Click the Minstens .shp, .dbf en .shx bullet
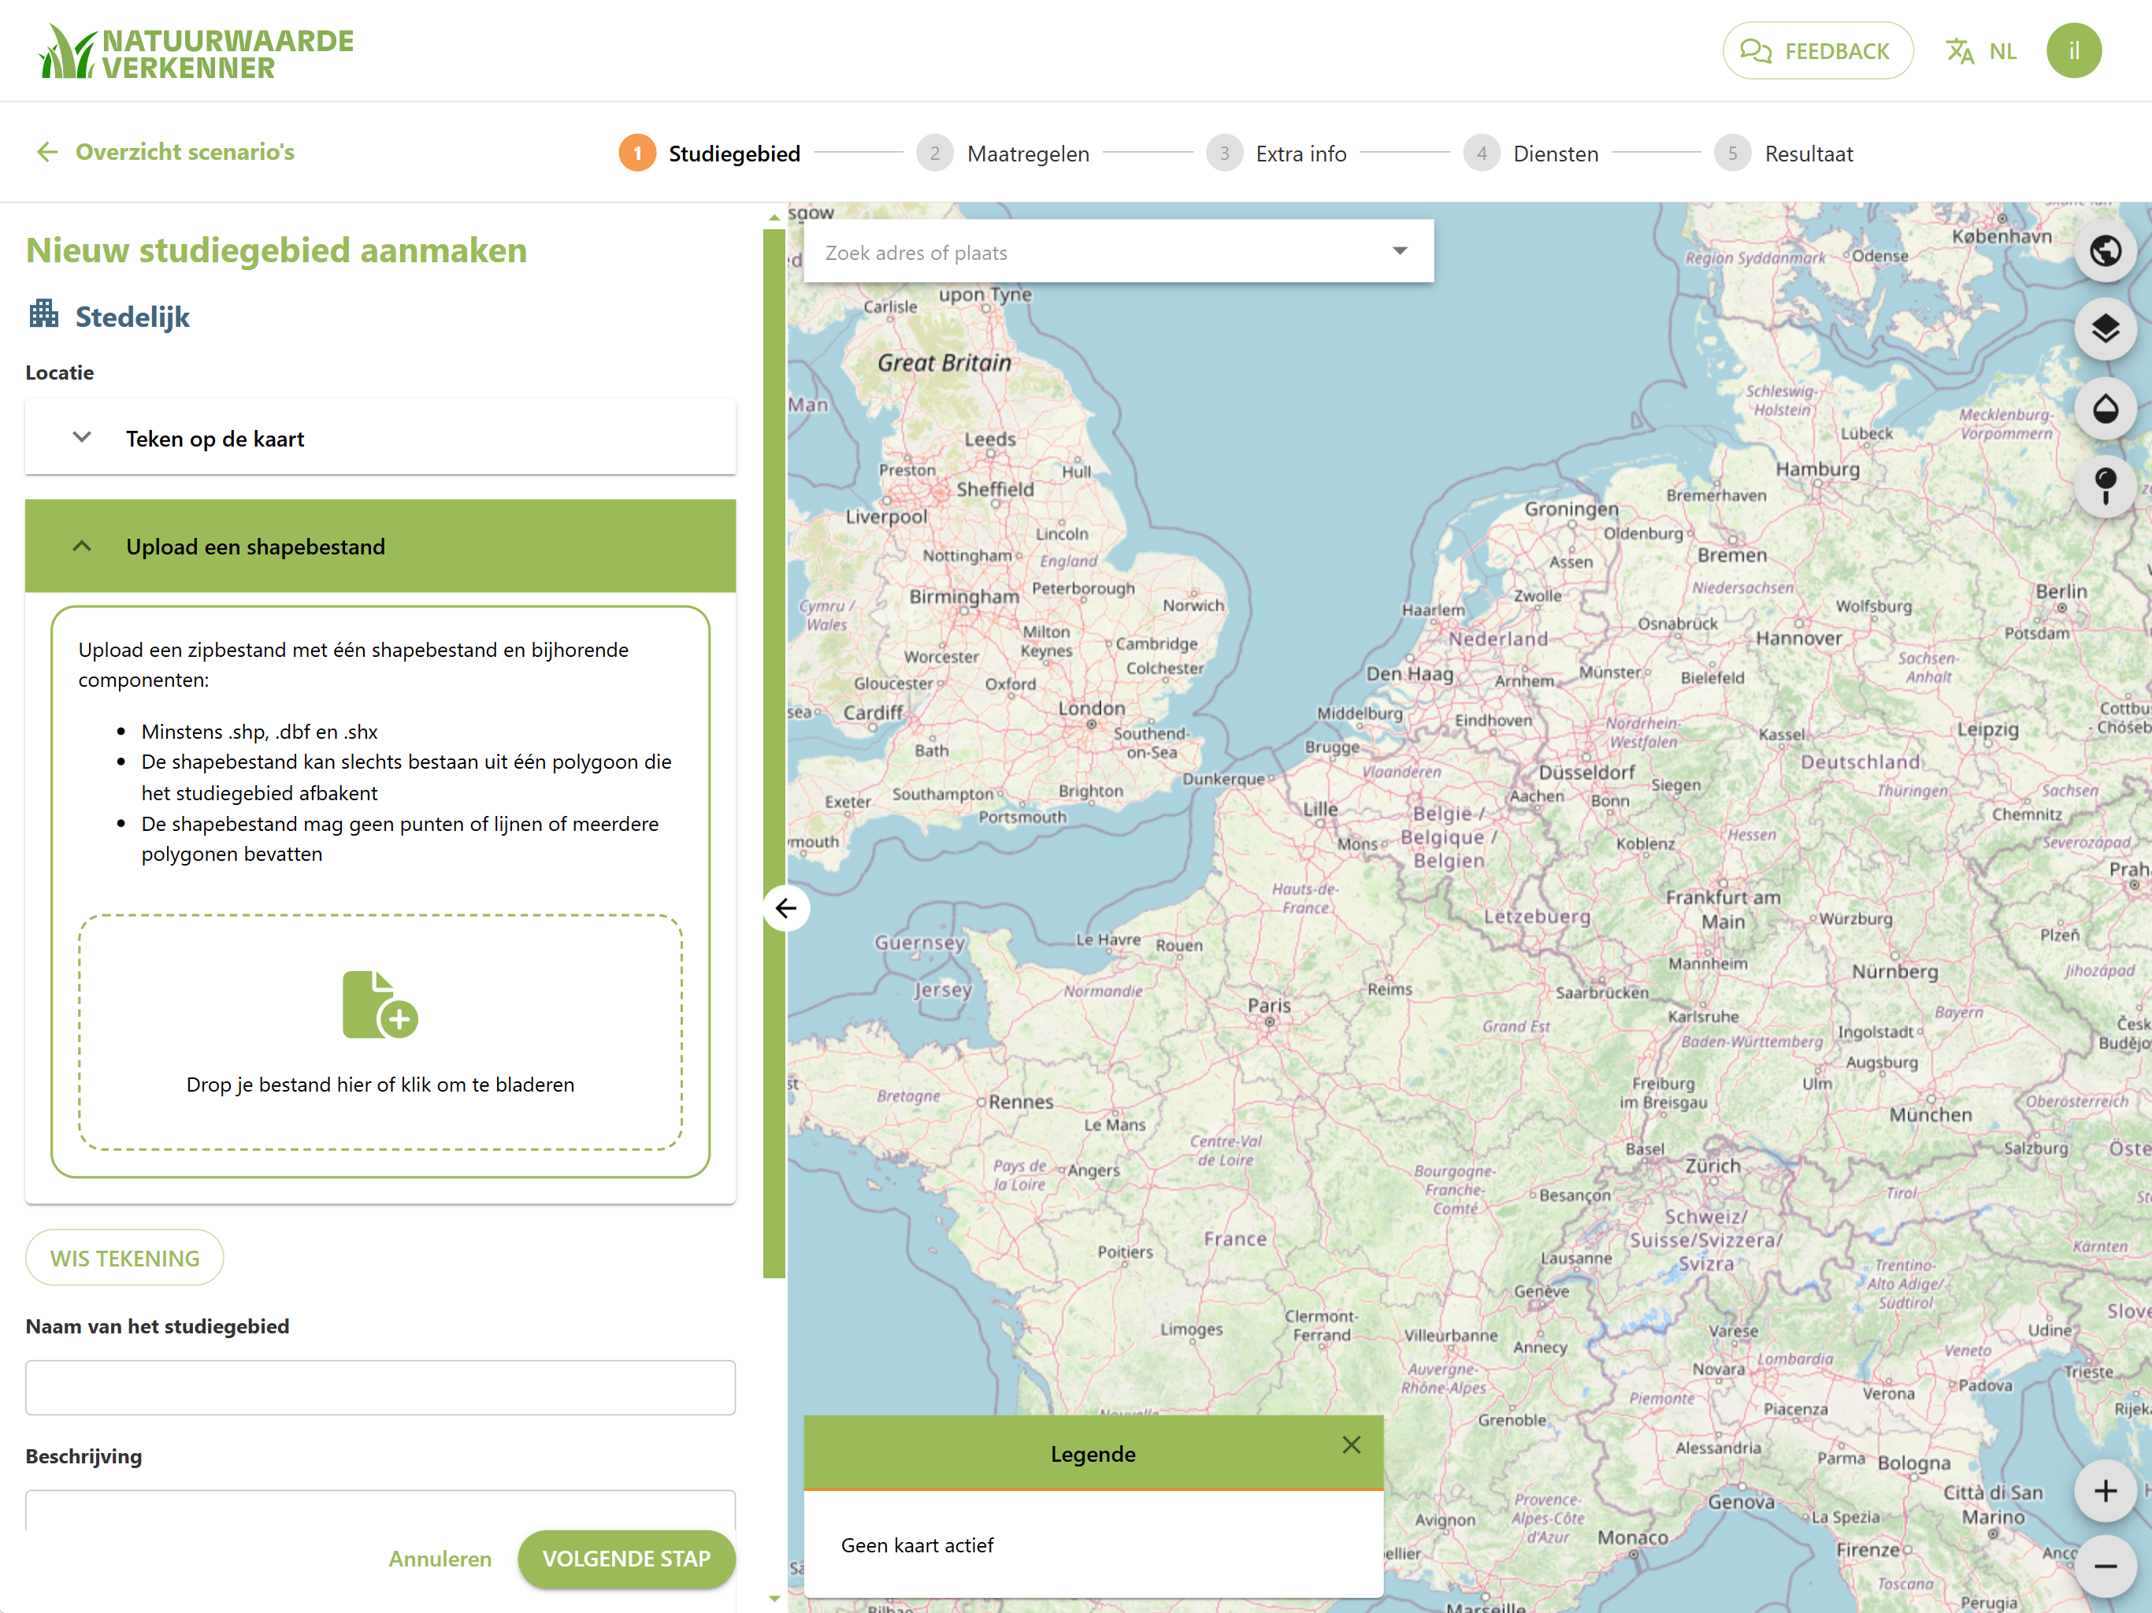This screenshot has height=1613, width=2152. point(259,732)
